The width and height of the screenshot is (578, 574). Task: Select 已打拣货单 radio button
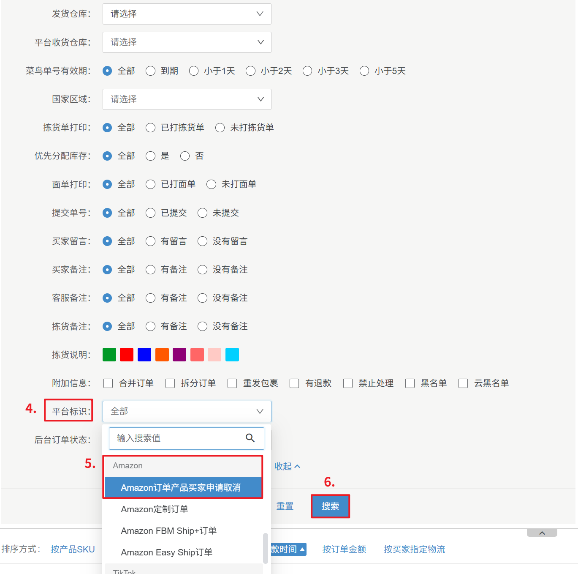point(151,128)
